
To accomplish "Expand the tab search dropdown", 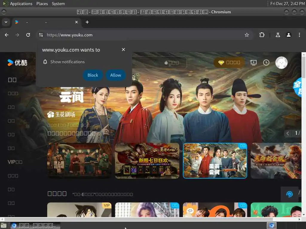I will pyautogui.click(x=6, y=22).
